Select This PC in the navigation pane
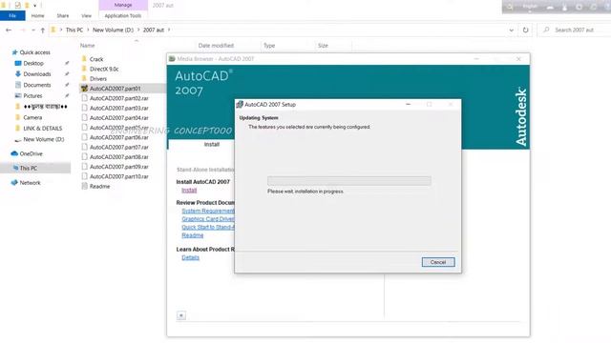Screen dimensions: 611x343 [29, 168]
